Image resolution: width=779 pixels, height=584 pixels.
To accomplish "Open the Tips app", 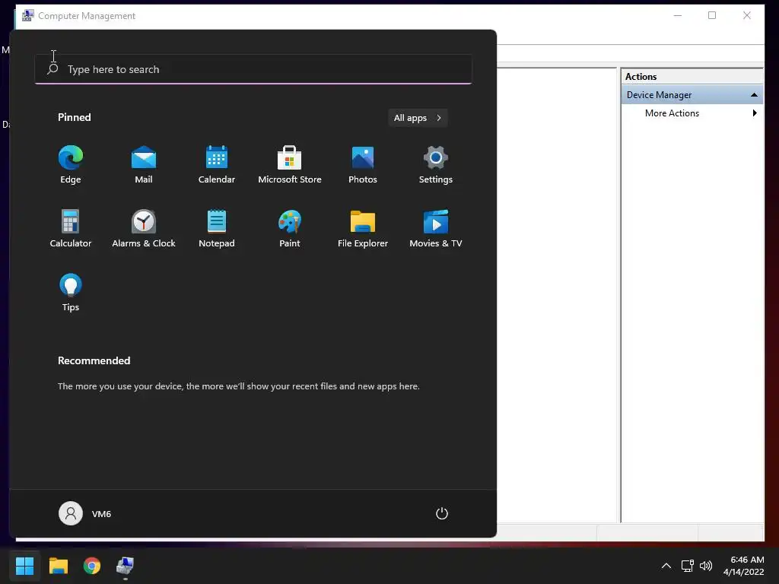I will [71, 293].
